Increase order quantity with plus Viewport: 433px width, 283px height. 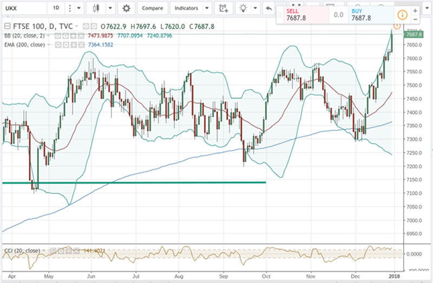[x=415, y=11]
